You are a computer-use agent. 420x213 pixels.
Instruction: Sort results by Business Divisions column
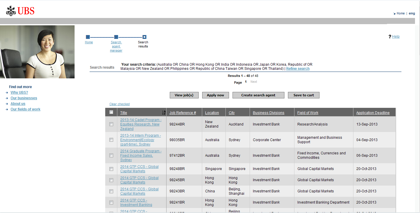[268, 113]
